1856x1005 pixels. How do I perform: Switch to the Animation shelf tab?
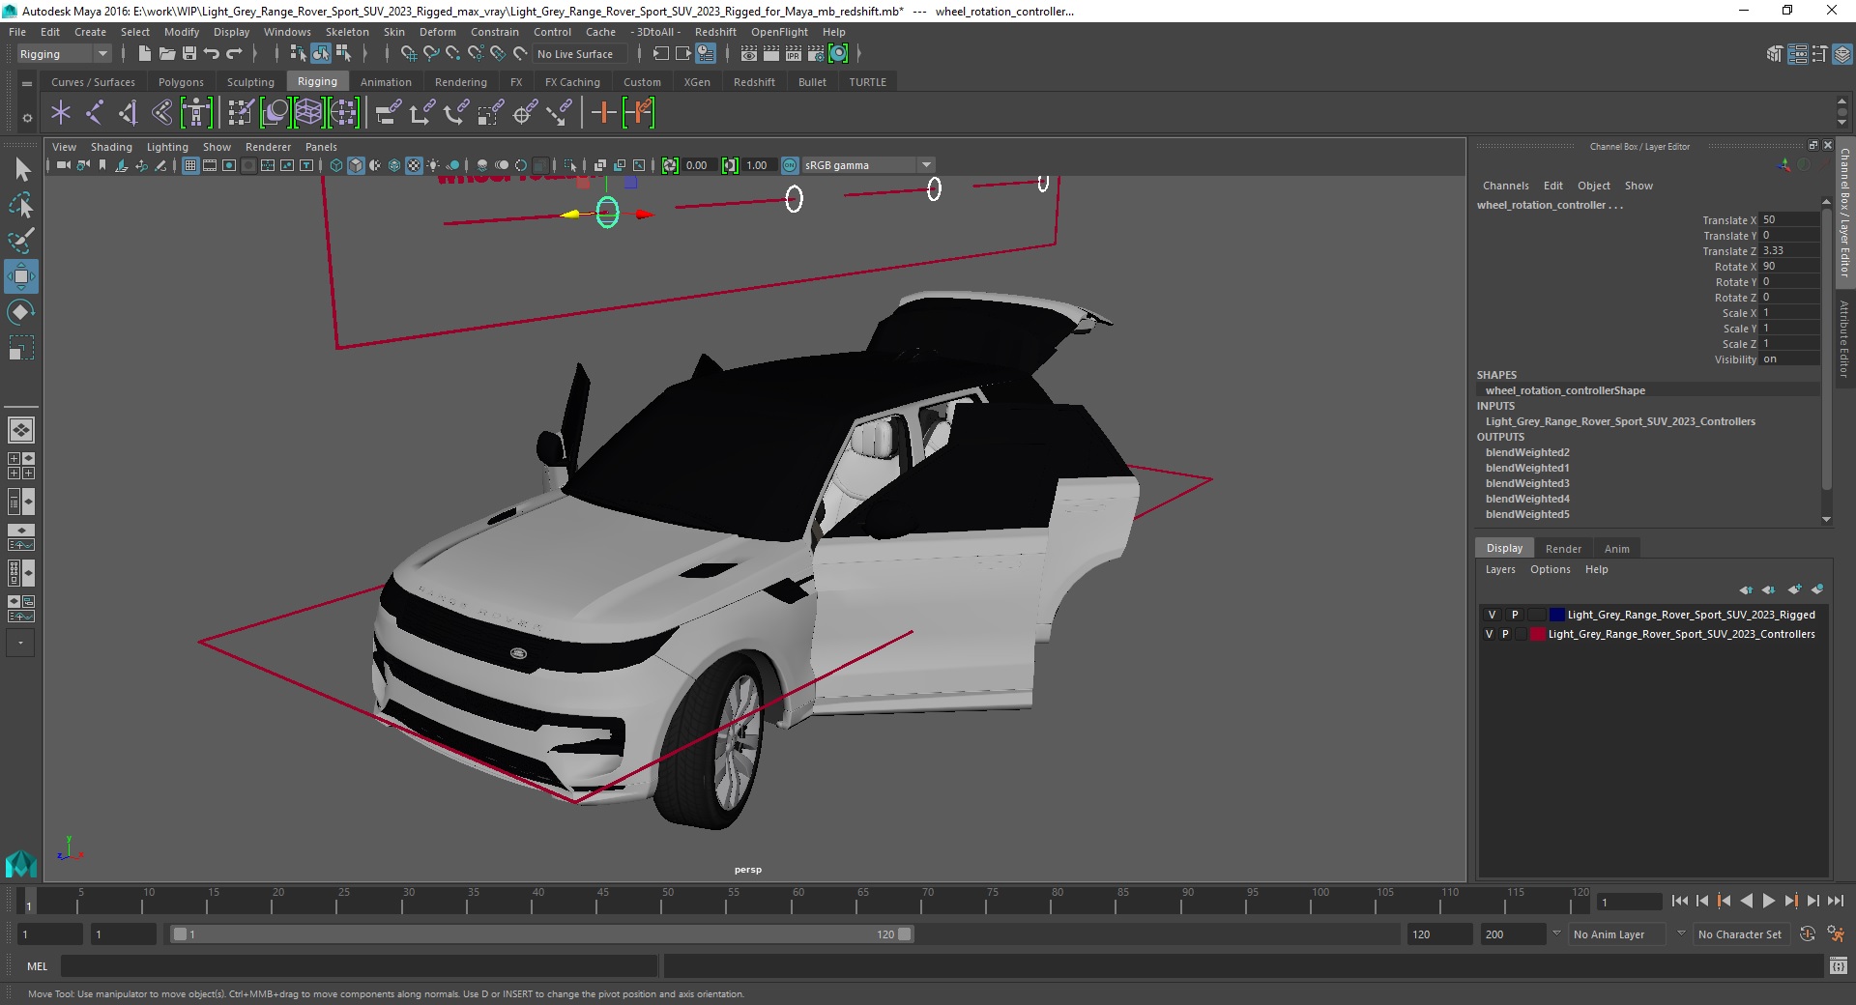point(386,82)
